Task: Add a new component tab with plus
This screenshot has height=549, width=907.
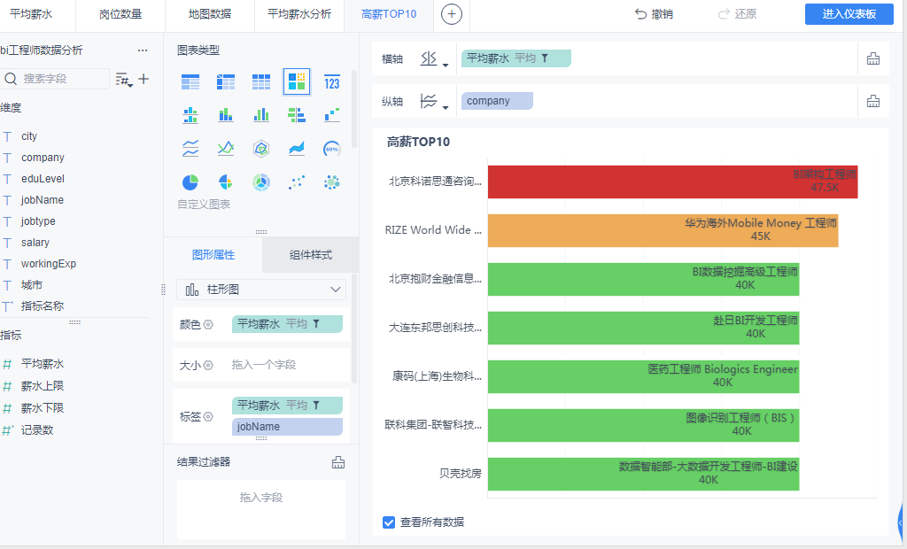Action: [451, 14]
